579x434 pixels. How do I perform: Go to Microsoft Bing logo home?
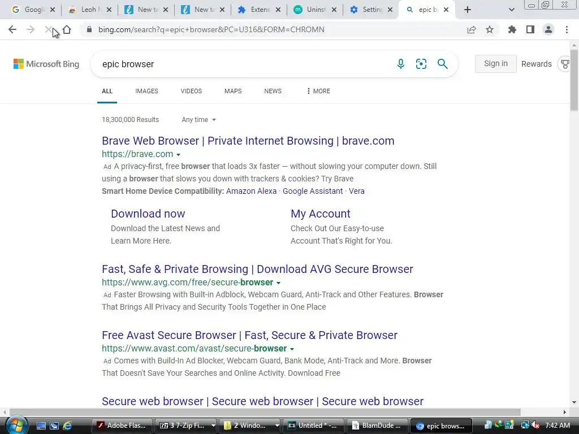46,64
